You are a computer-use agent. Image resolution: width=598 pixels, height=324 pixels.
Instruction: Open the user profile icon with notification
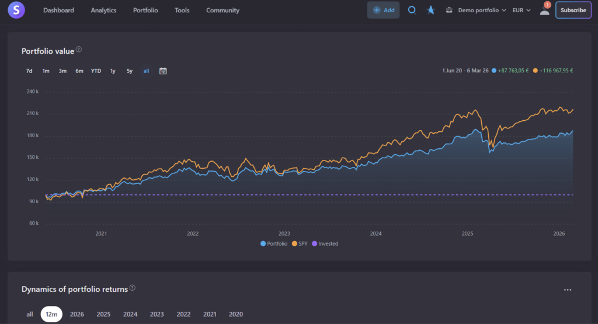pos(544,10)
